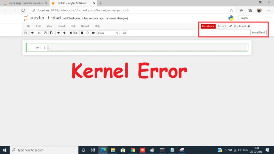Click the Logout button

(244, 18)
